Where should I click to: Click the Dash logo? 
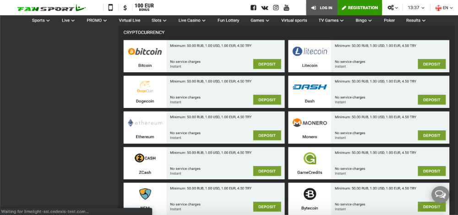[x=310, y=87]
